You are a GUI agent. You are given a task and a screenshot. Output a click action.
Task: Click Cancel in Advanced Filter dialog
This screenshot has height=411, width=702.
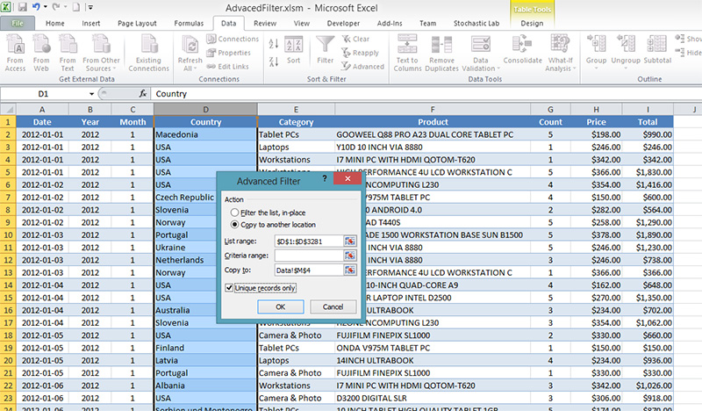coord(333,306)
